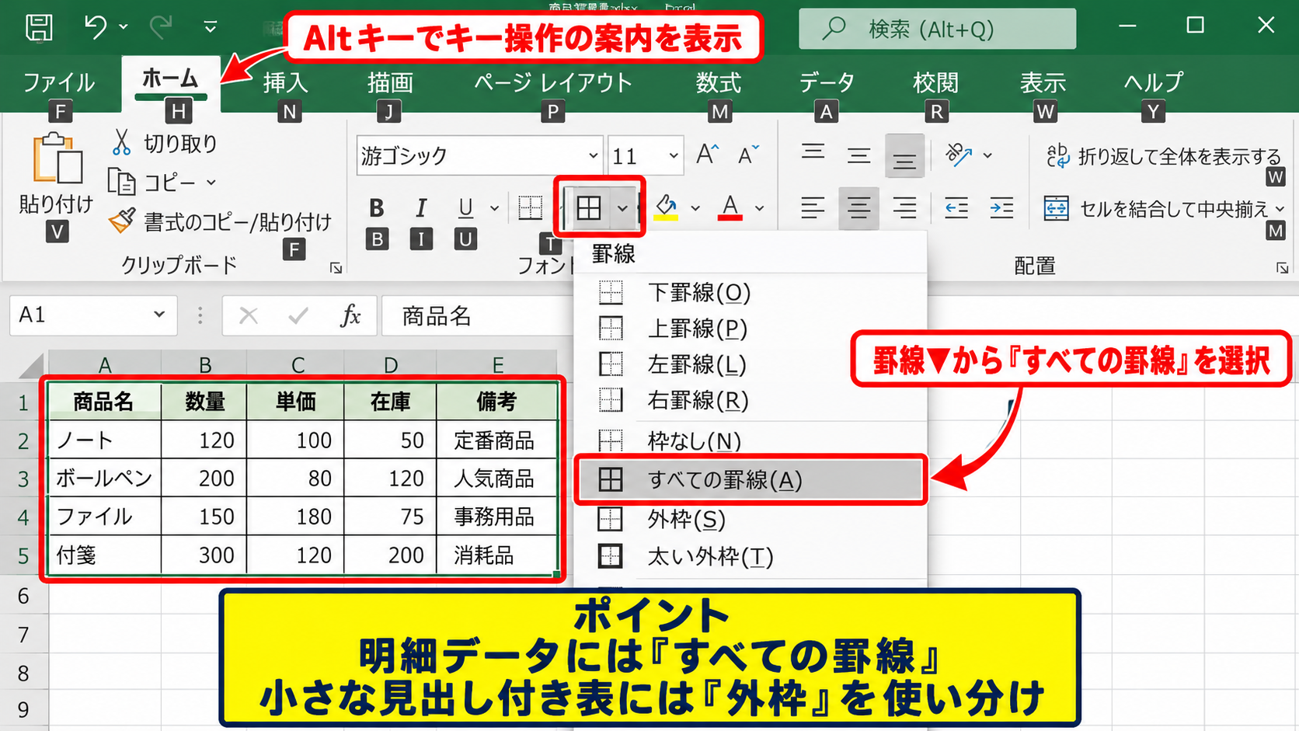Undo the last action
The width and height of the screenshot is (1299, 731).
pyautogui.click(x=96, y=28)
